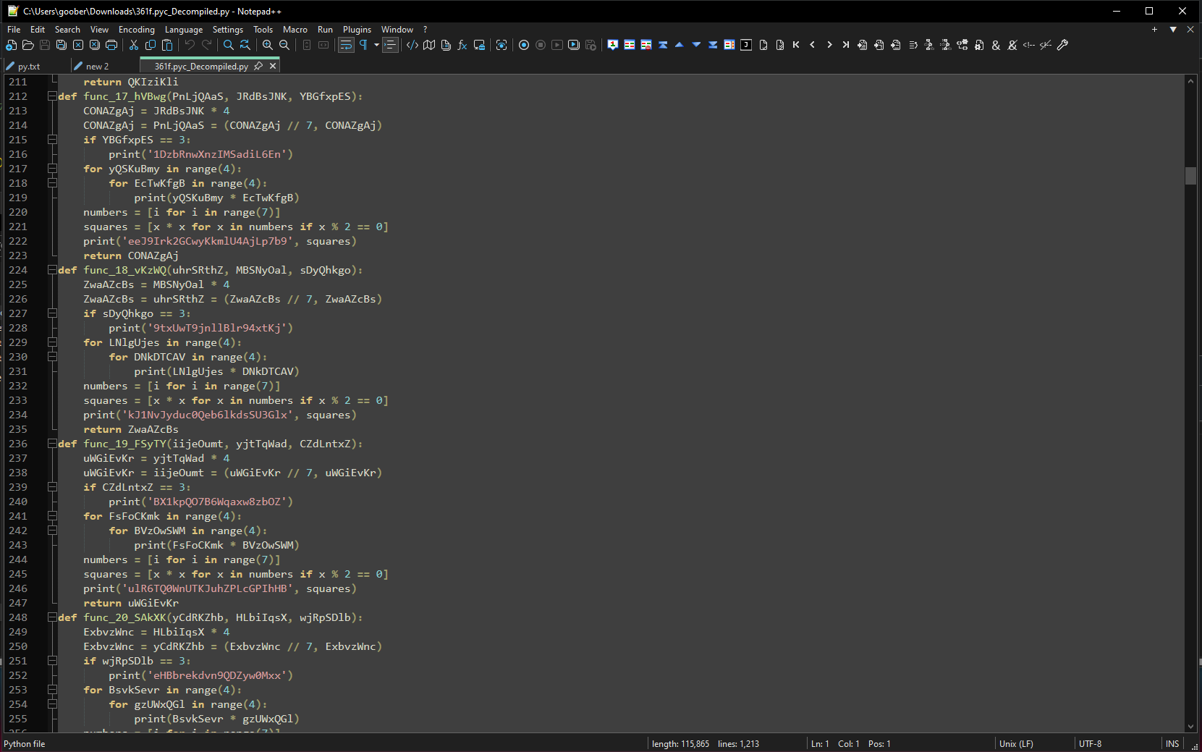
Task: Click the JSON viewer 'J' icon
Action: [x=746, y=45]
